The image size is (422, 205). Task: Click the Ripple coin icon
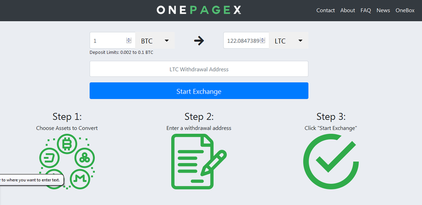click(x=85, y=158)
